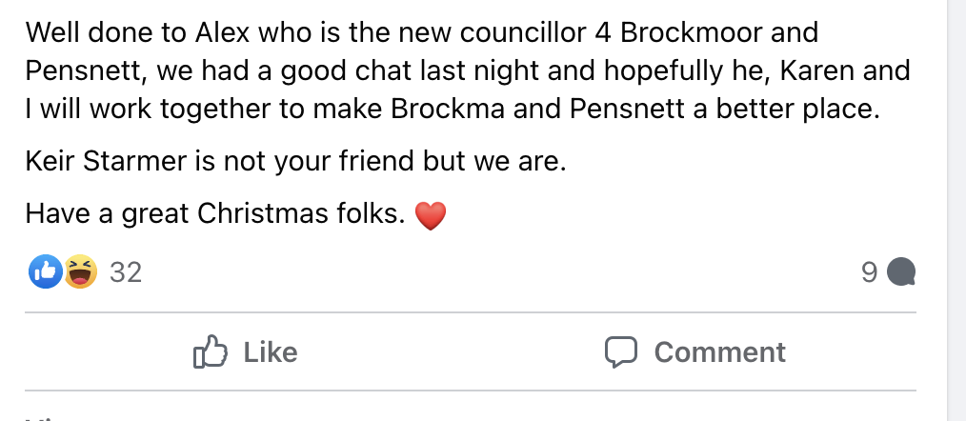Click the thumbs-up outline on Like button
966x421 pixels.
211,352
